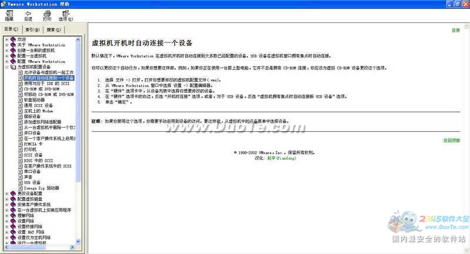Click the page icon beside 声音

click(21, 177)
